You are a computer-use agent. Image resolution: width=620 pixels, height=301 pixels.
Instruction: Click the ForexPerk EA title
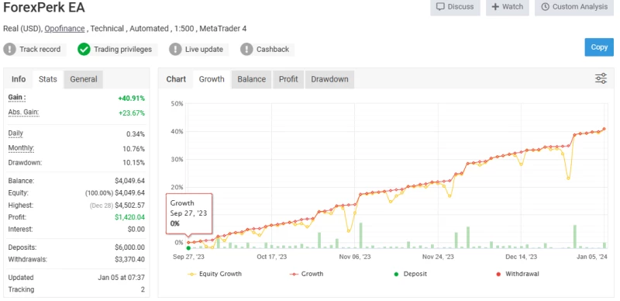pos(44,8)
